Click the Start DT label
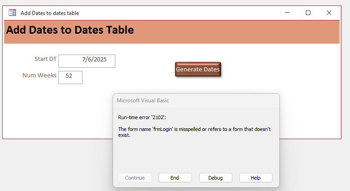This screenshot has height=191, width=350. [46, 59]
